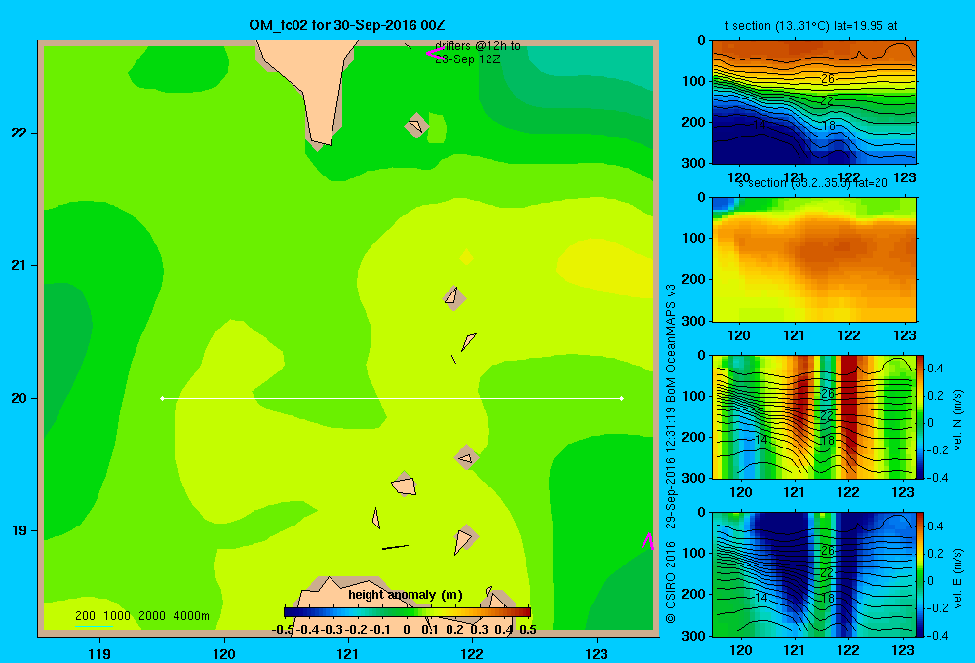The width and height of the screenshot is (975, 663).
Task: Select the magenta drifter marker near 19N at the map's east edge
Action: coord(648,541)
